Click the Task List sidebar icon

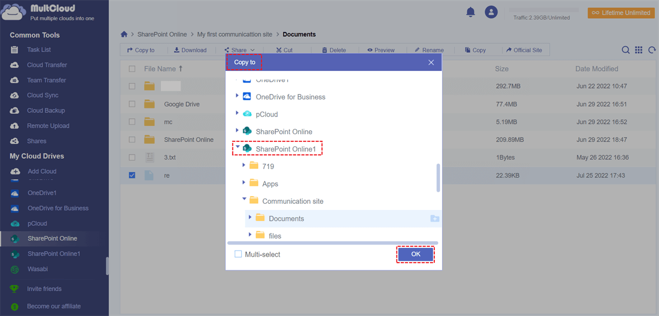(15, 50)
